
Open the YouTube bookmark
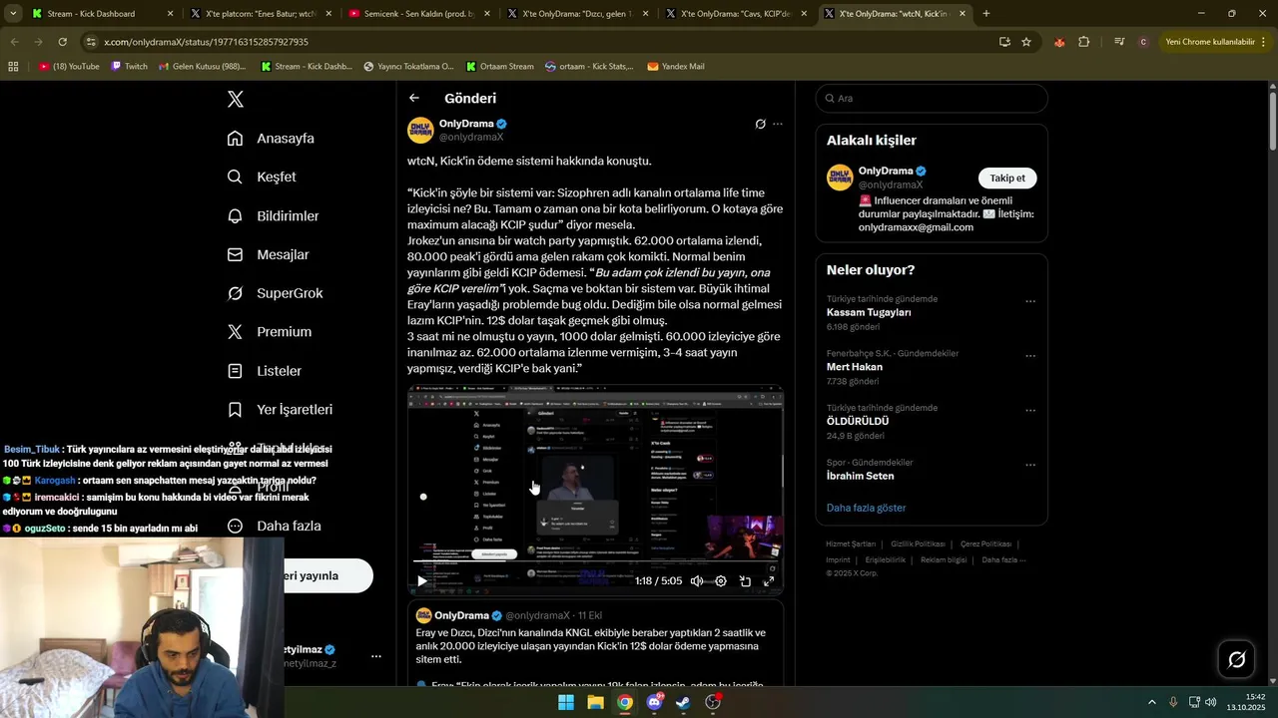(69, 67)
